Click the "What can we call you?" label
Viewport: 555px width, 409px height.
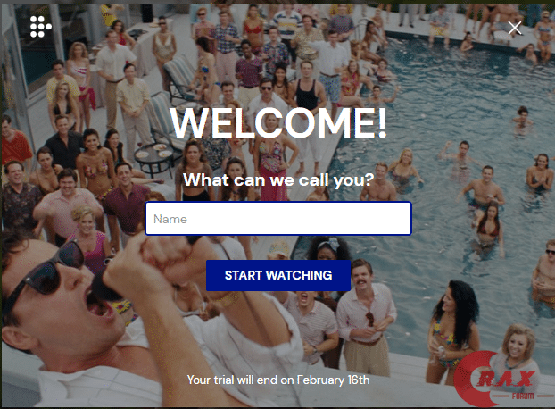[278, 179]
